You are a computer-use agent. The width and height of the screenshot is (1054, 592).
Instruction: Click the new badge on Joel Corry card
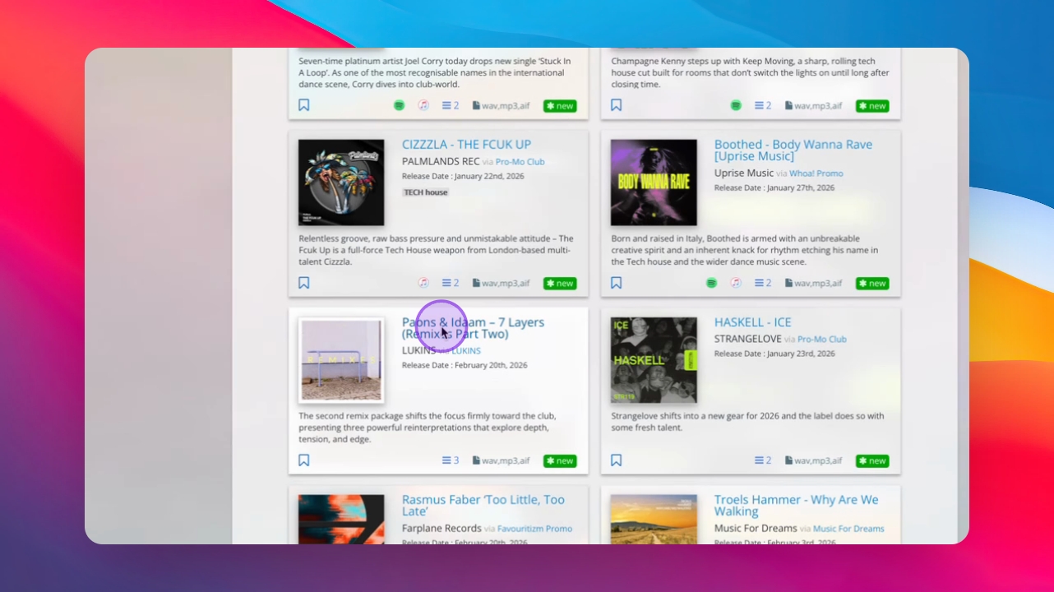560,106
